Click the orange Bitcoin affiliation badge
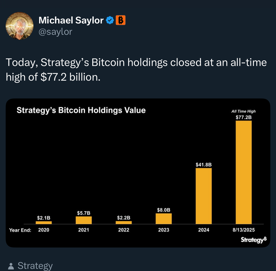 pos(121,20)
